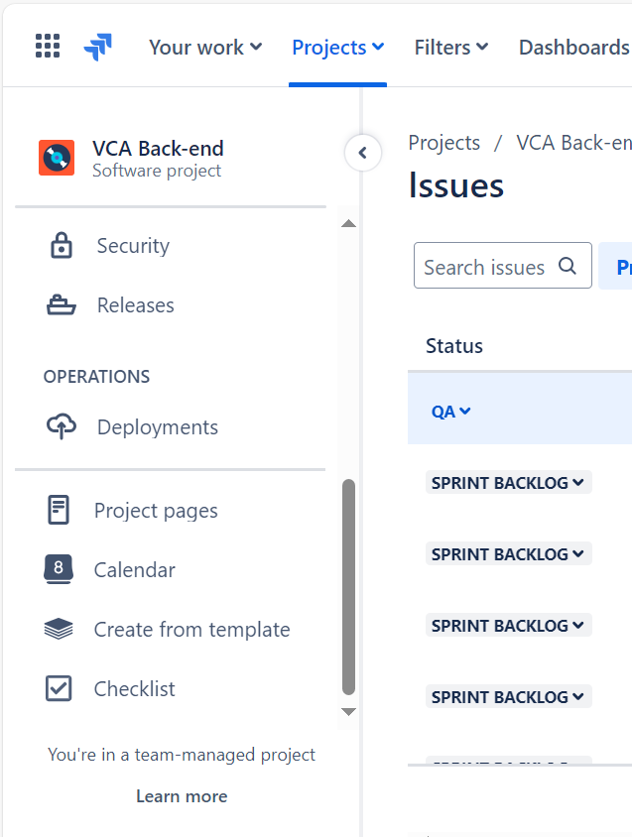Click the Jira logo icon

coord(98,47)
